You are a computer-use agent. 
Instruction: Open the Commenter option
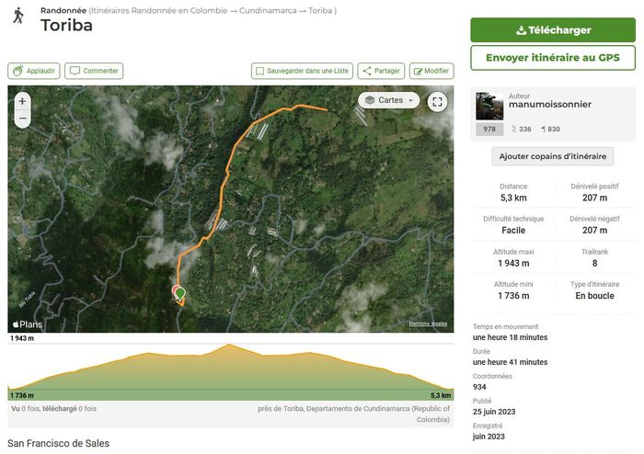click(94, 71)
